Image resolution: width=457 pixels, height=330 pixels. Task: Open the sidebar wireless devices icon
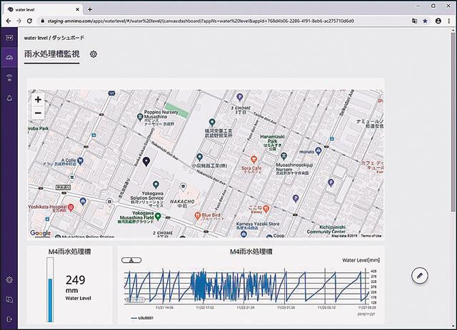click(9, 78)
